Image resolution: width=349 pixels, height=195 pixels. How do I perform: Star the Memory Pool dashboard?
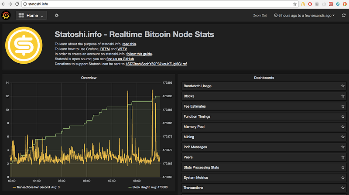pos(343,127)
